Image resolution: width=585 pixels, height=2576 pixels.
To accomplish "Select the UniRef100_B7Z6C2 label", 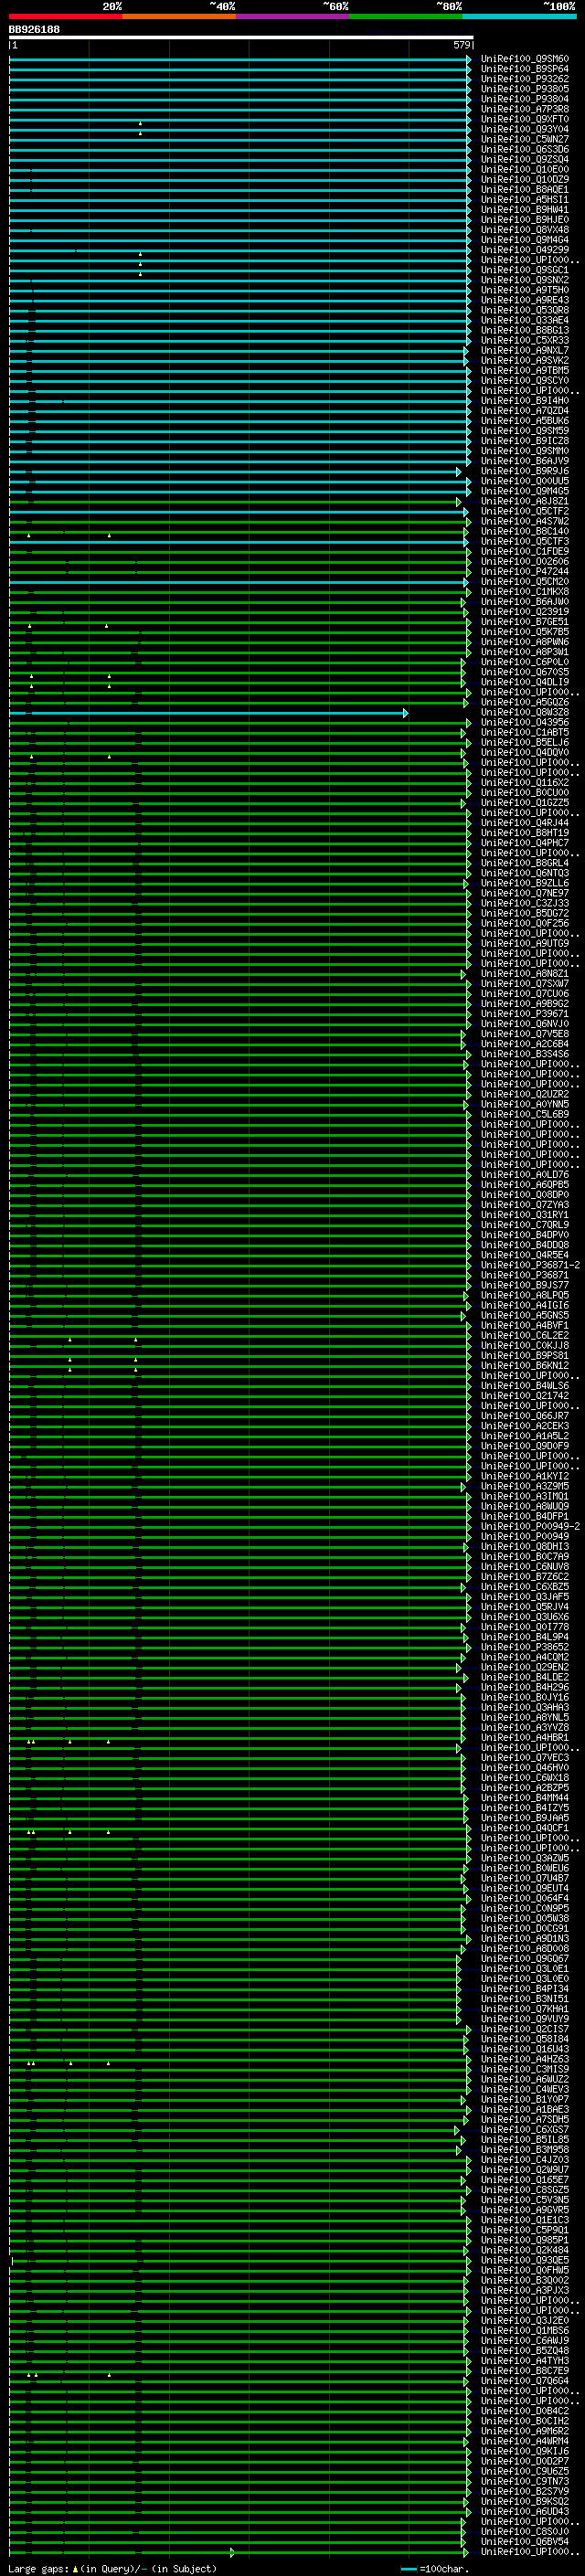I will pyautogui.click(x=524, y=1577).
